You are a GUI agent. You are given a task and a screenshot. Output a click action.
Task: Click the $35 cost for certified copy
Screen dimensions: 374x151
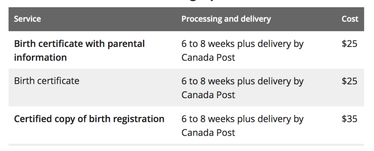pyautogui.click(x=349, y=119)
